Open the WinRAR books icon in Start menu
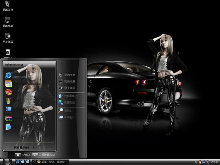This screenshot has height=165, width=220. [x=9, y=118]
